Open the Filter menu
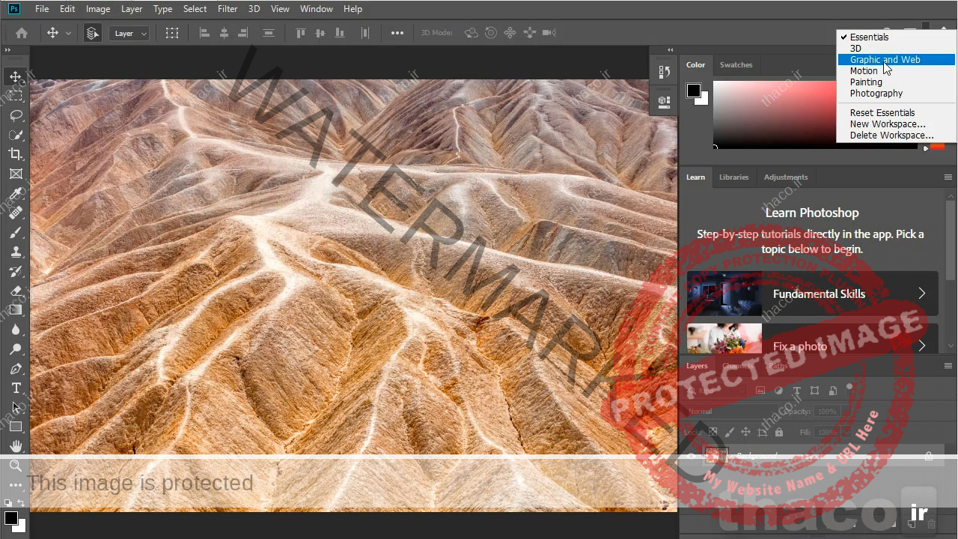This screenshot has height=539, width=958. tap(228, 9)
